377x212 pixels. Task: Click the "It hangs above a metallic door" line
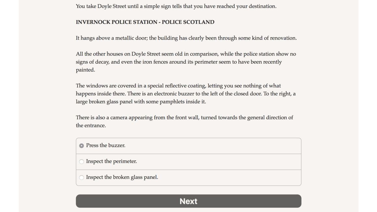click(x=186, y=38)
